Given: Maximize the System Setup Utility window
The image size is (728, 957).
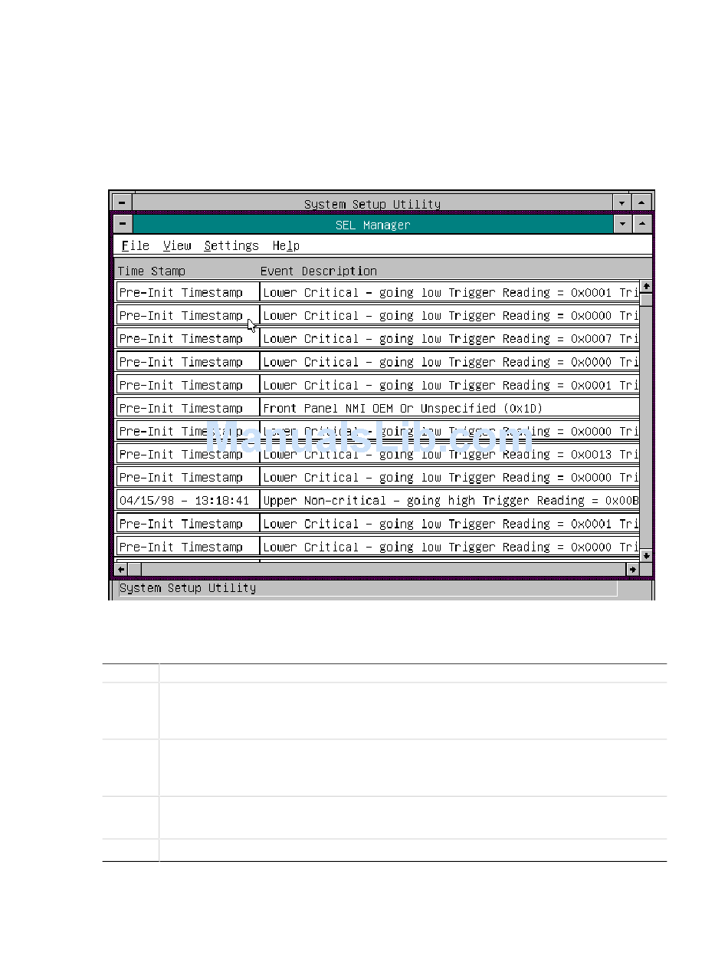Looking at the screenshot, I should point(642,203).
